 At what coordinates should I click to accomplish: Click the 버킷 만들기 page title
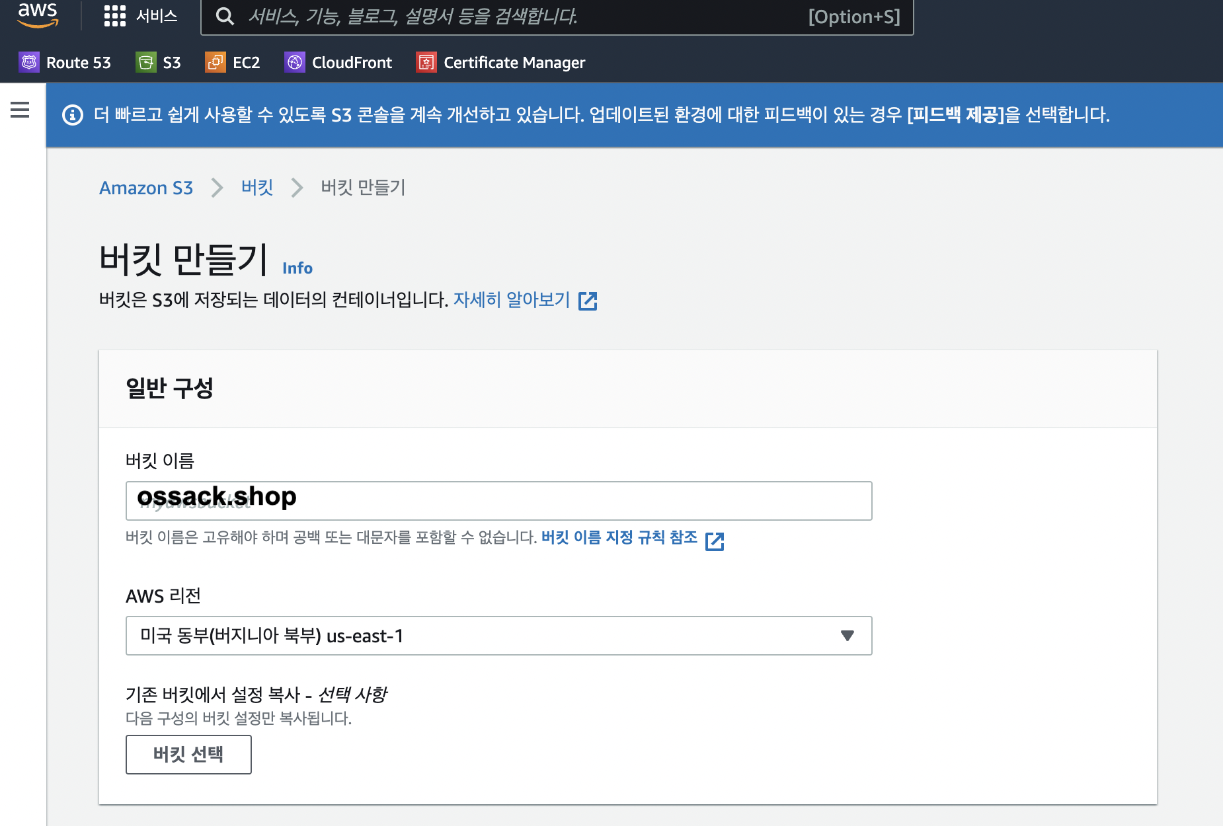click(184, 259)
